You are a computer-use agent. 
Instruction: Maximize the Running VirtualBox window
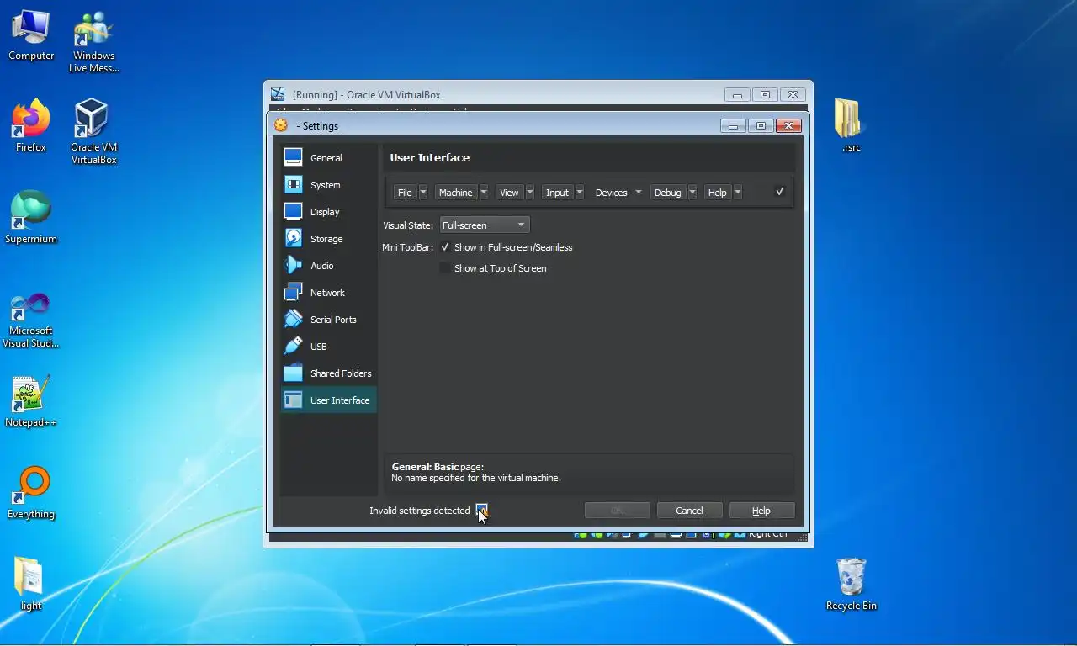coord(765,95)
